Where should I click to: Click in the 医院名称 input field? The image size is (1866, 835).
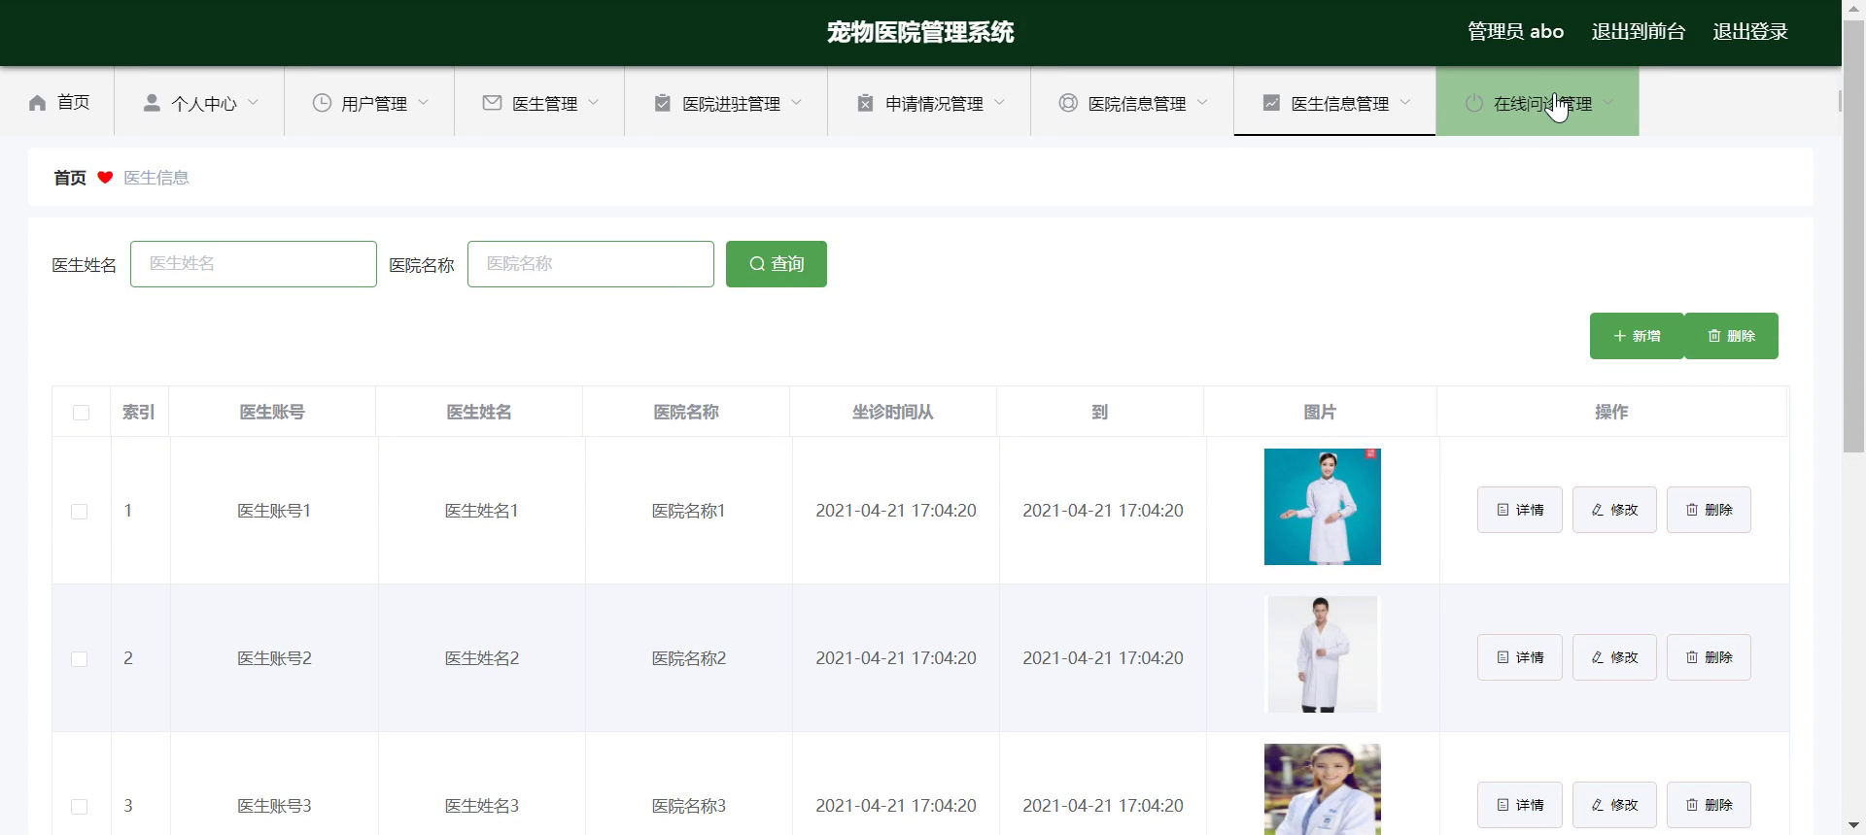[x=591, y=264]
